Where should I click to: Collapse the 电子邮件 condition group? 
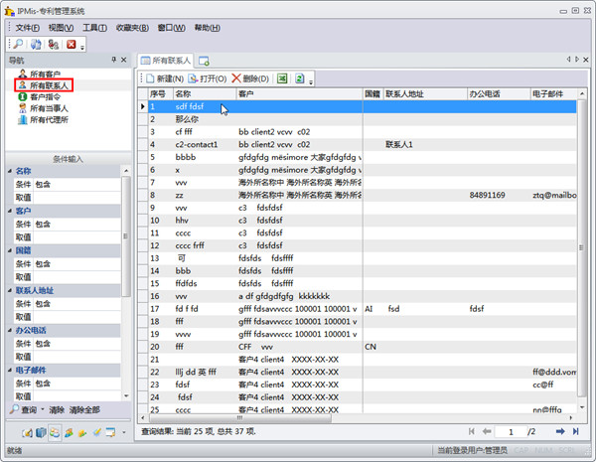[10, 370]
